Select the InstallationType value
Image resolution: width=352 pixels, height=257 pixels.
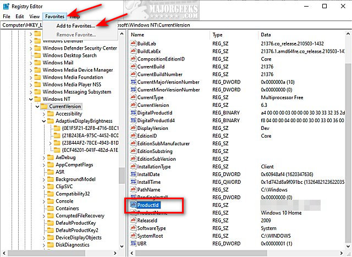(x=154, y=167)
